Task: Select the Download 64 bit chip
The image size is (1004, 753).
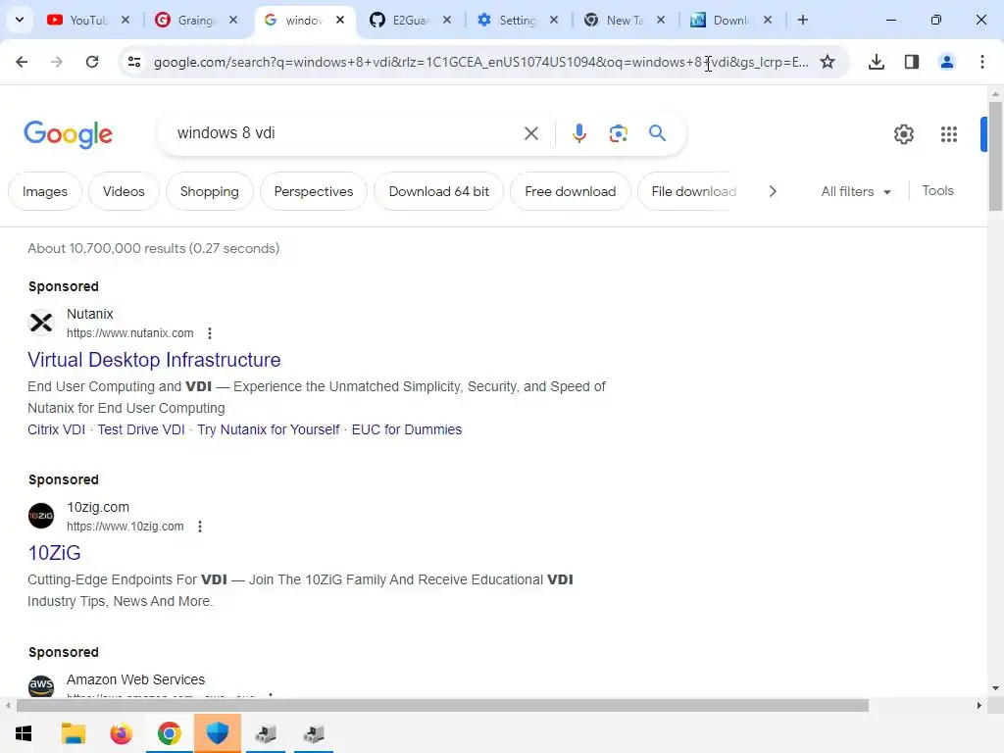Action: [x=438, y=191]
